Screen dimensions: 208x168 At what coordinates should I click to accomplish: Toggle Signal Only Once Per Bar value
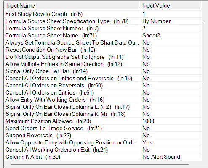pos(171,71)
